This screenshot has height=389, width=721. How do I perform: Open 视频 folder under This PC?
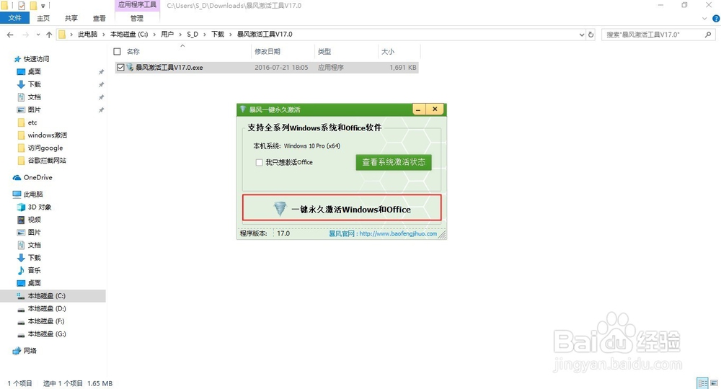pyautogui.click(x=34, y=220)
